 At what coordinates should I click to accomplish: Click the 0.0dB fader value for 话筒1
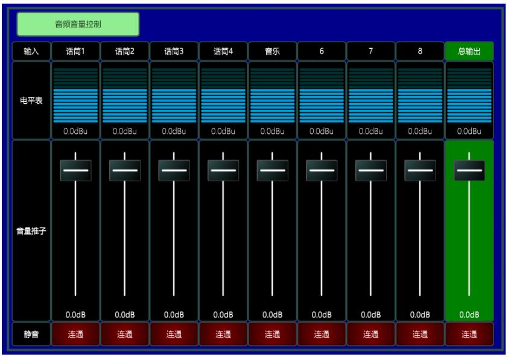coord(75,315)
